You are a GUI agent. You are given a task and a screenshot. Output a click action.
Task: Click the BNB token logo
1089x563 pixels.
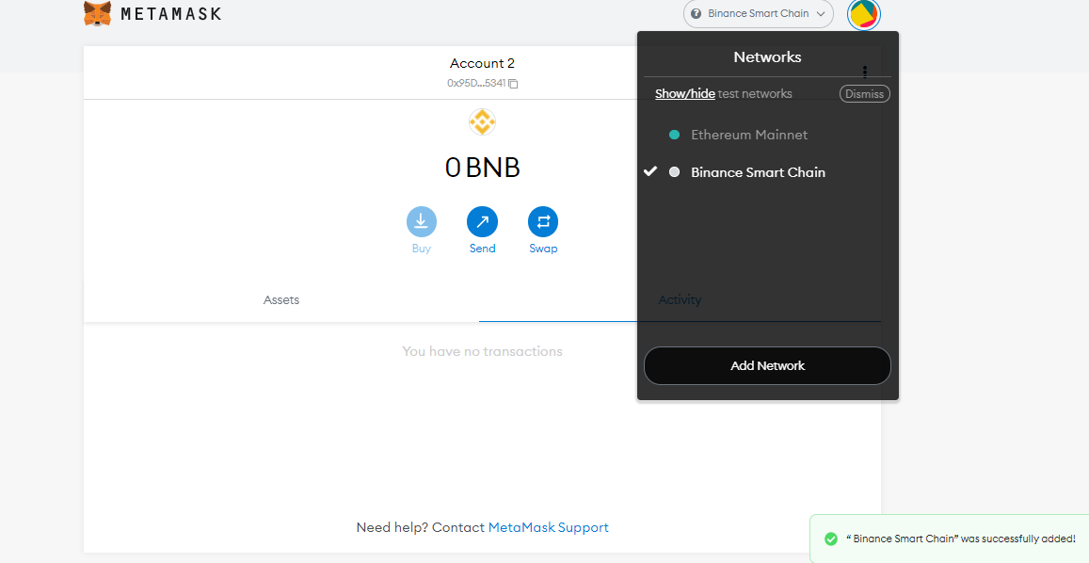(482, 122)
